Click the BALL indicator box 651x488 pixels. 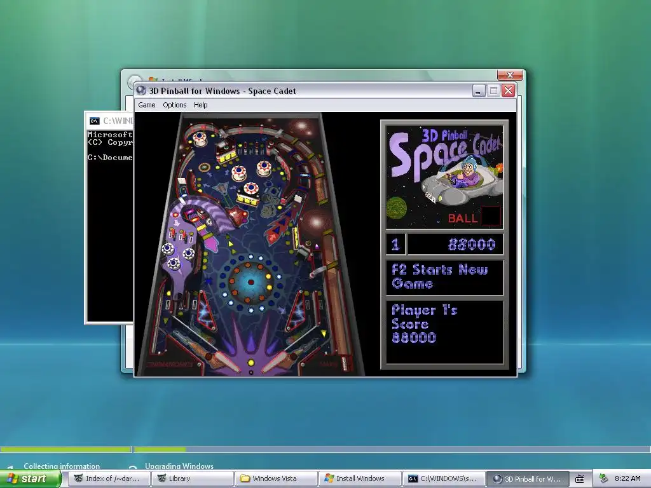491,216
